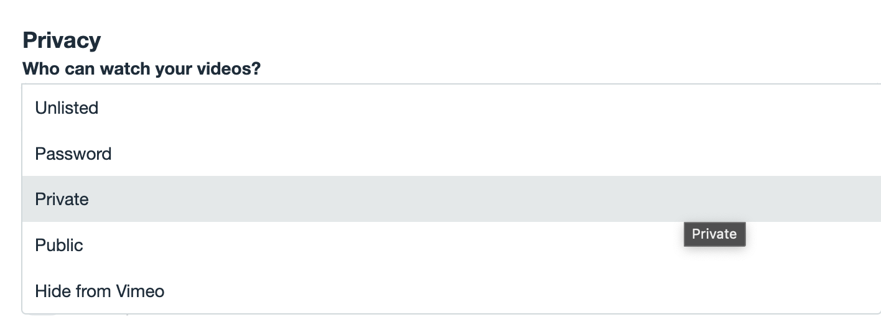Click the Password text entry
The height and width of the screenshot is (317, 881).
[73, 154]
